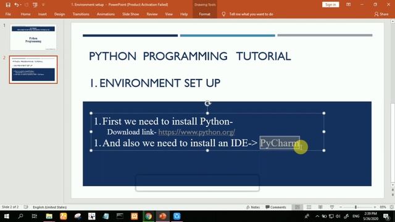
Task: Select the Drawing Tools Format tab
Action: pos(204,14)
